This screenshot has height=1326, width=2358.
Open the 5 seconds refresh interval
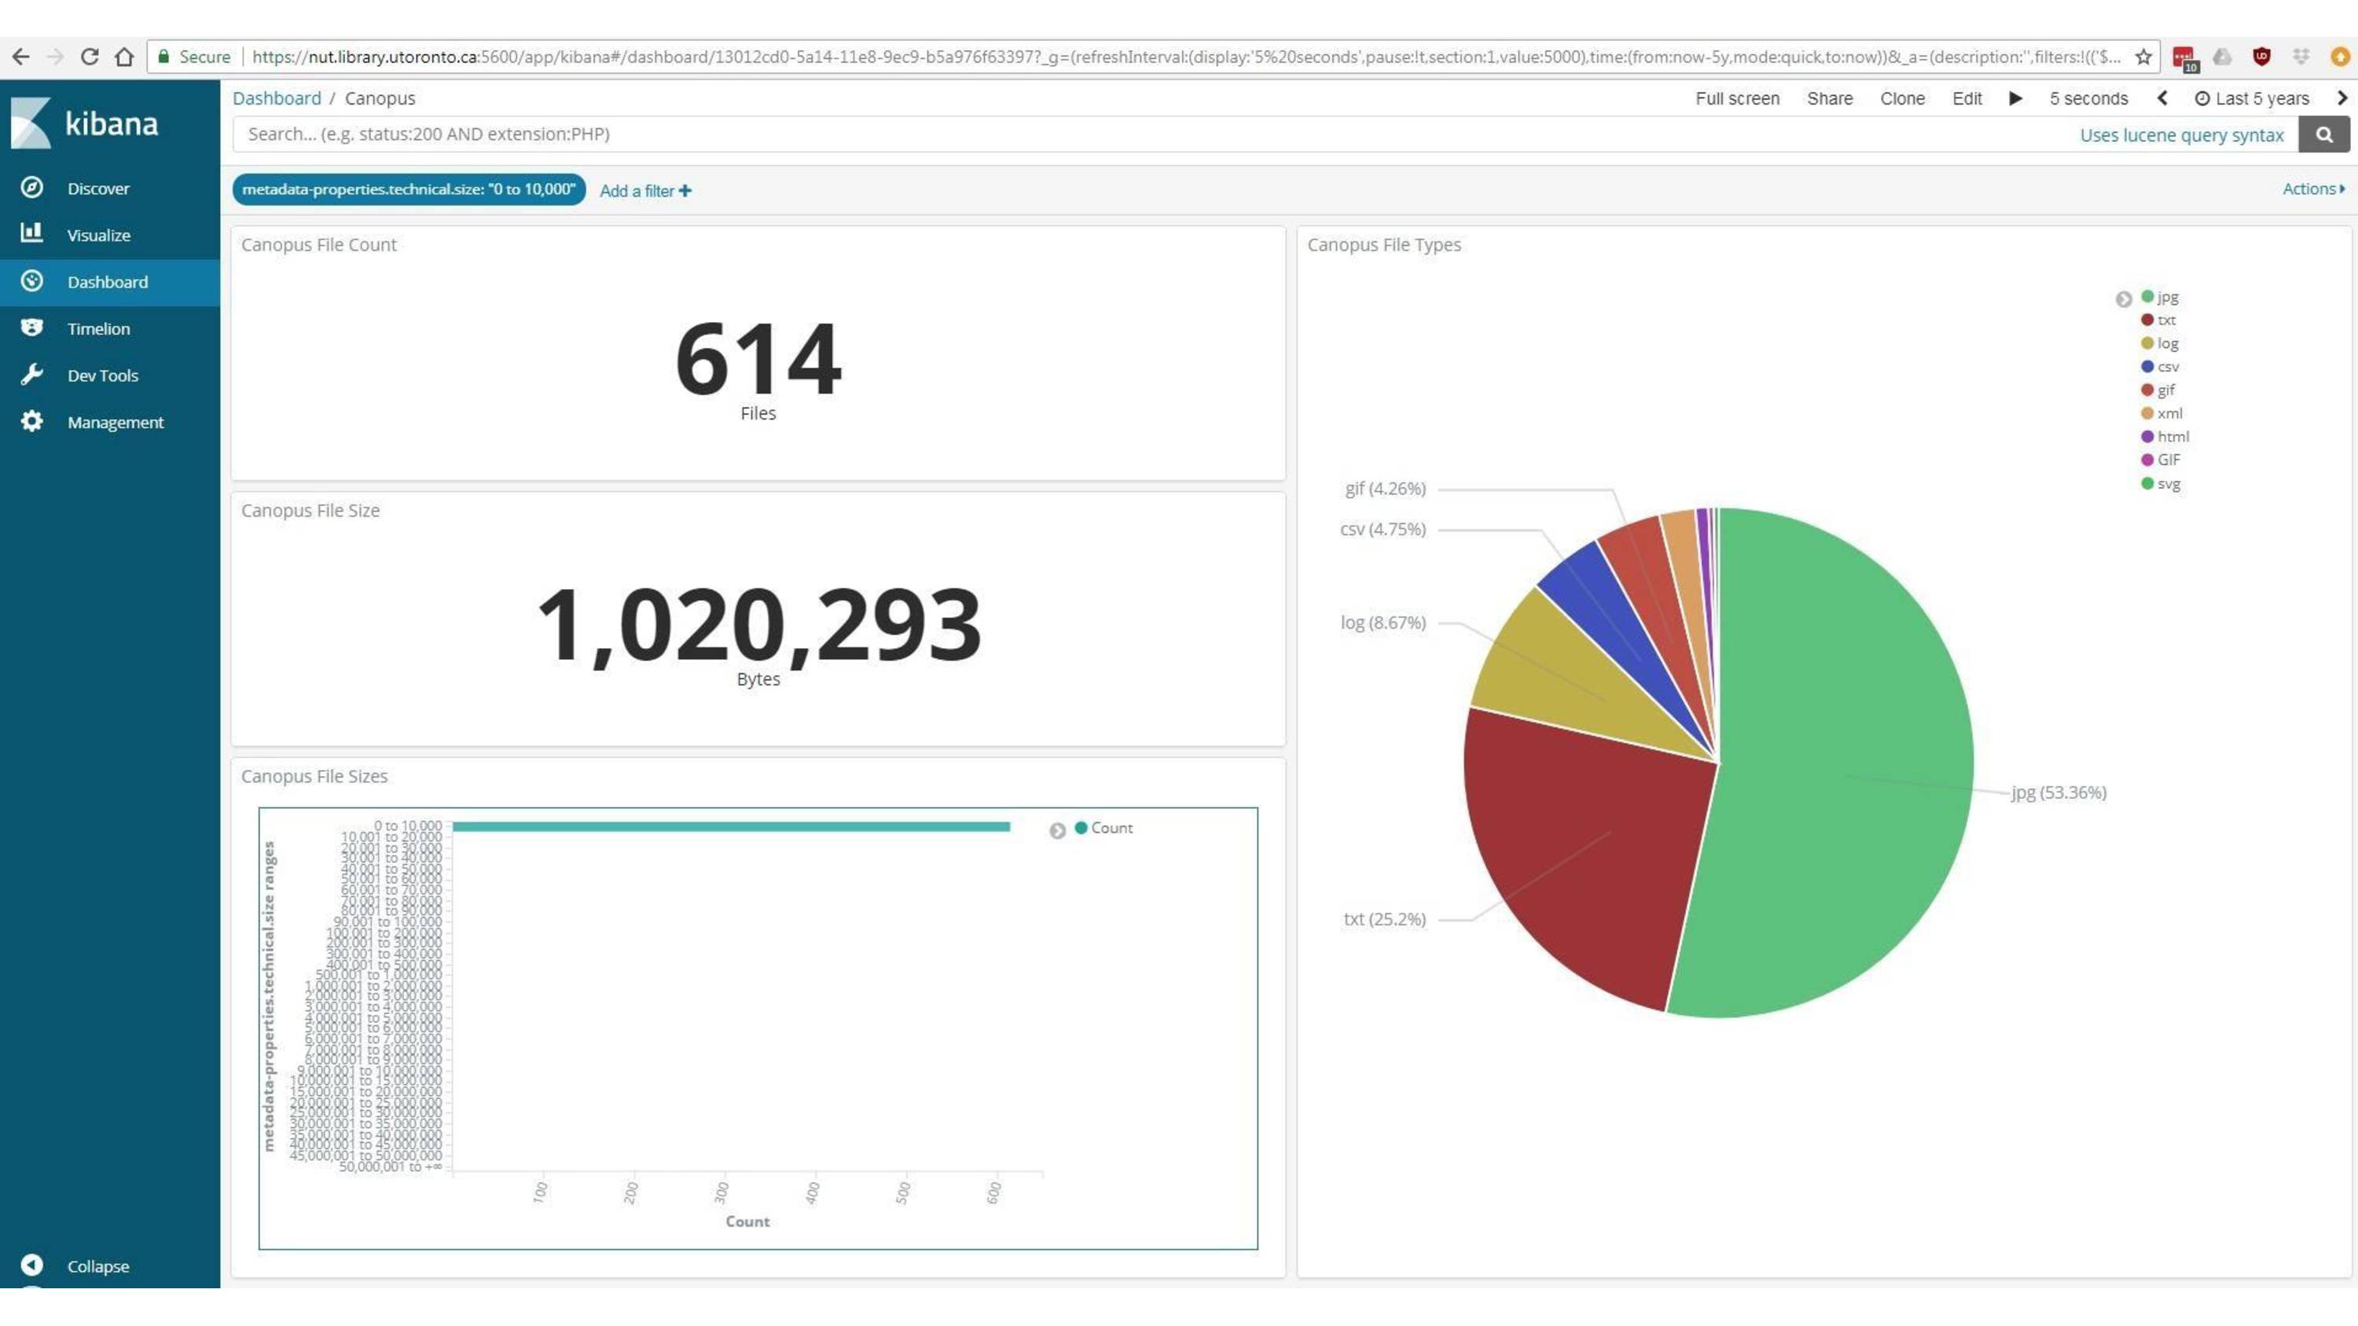pos(2088,98)
